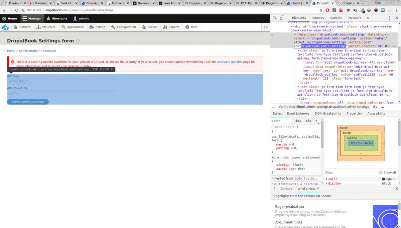Enable the Show all checkbox

(380, 173)
